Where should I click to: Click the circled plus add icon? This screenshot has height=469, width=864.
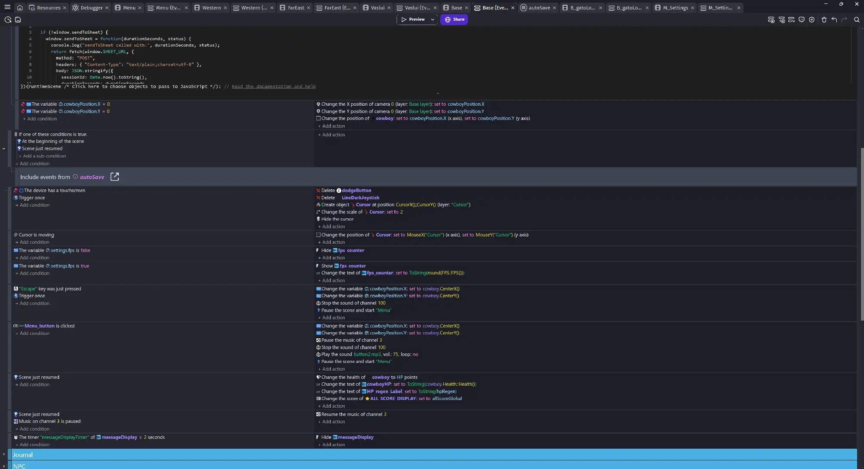tap(812, 19)
